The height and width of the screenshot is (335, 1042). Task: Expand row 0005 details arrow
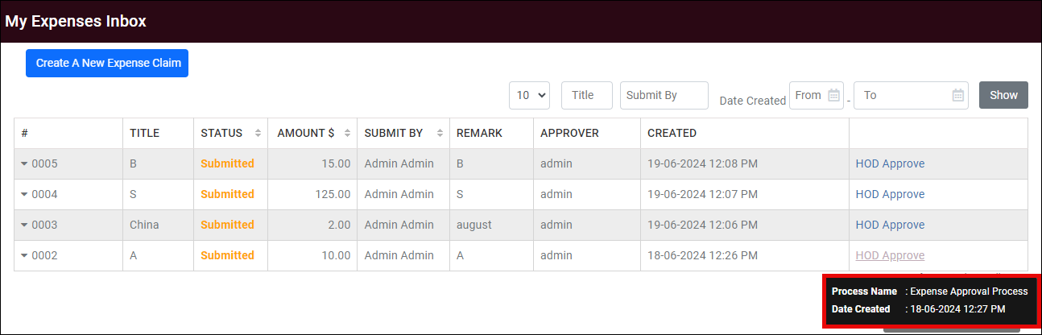[x=24, y=164]
